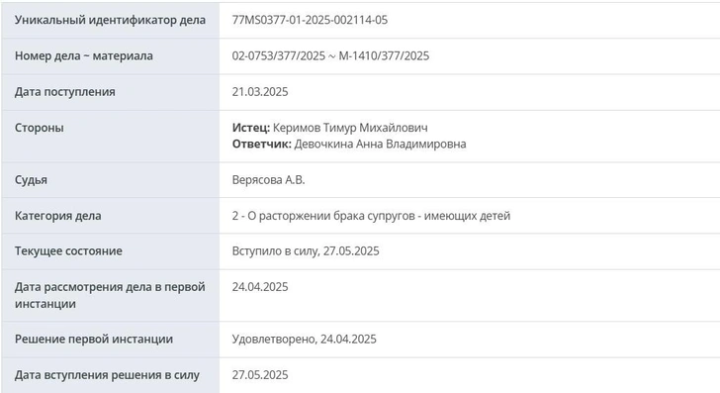Select the case number 02-0753/377/2025 text
The image size is (720, 393).
click(279, 55)
